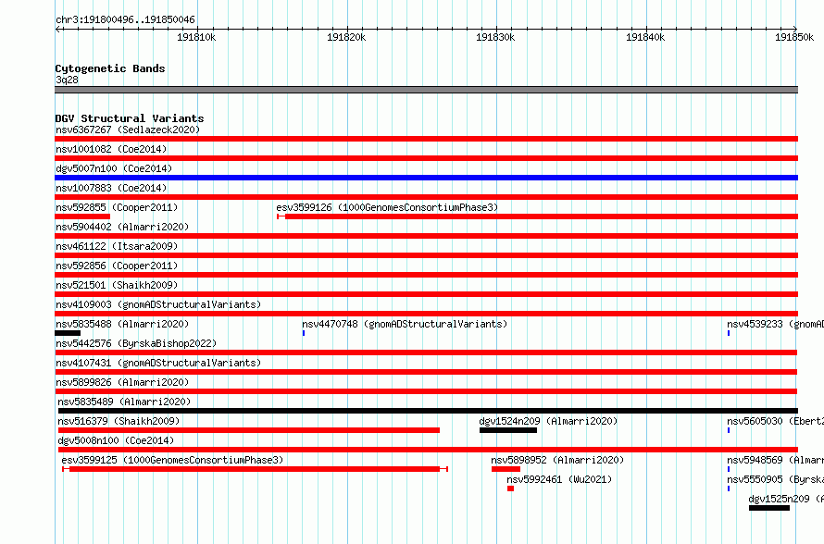
Task: Click the 191850k ruler tick label
Action: click(x=794, y=37)
